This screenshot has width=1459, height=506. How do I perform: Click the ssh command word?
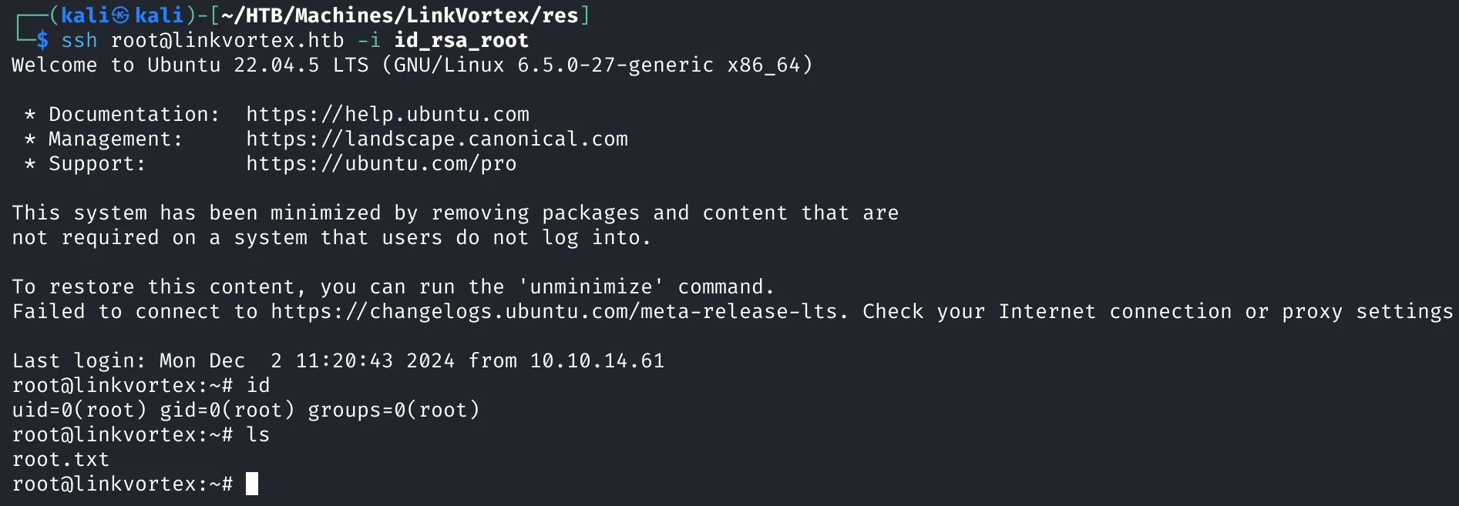click(x=79, y=41)
